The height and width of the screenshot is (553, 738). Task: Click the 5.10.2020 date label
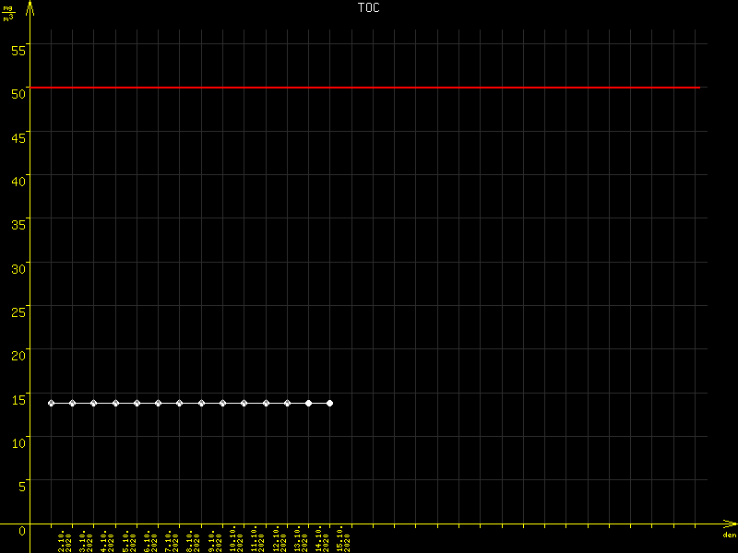127,541
